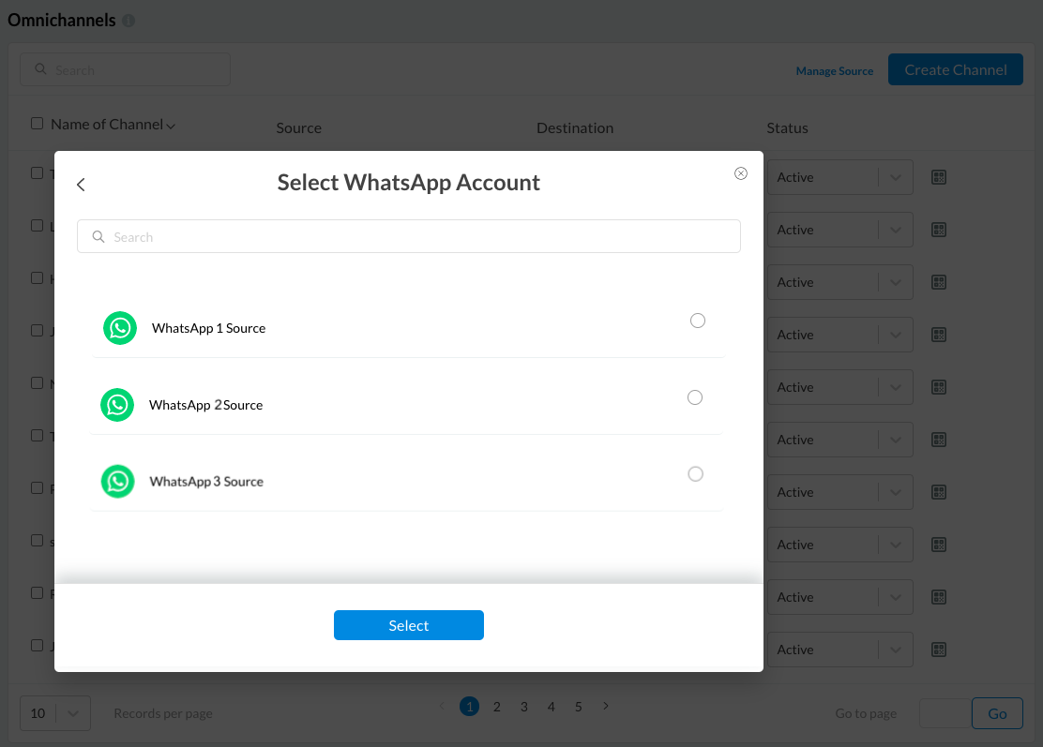Viewport: 1043px width, 747px height.
Task: Click the seventh row QR code icon
Action: point(939,492)
